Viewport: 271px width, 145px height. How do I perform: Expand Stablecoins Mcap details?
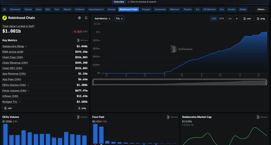[26, 46]
